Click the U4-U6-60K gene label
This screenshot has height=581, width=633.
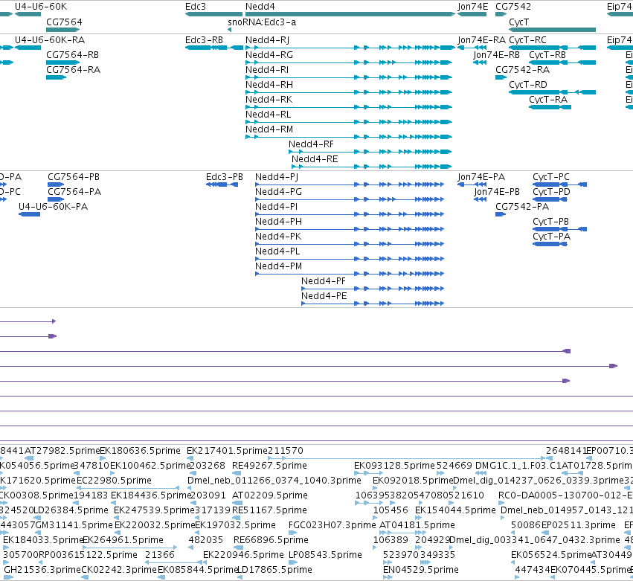41,7
